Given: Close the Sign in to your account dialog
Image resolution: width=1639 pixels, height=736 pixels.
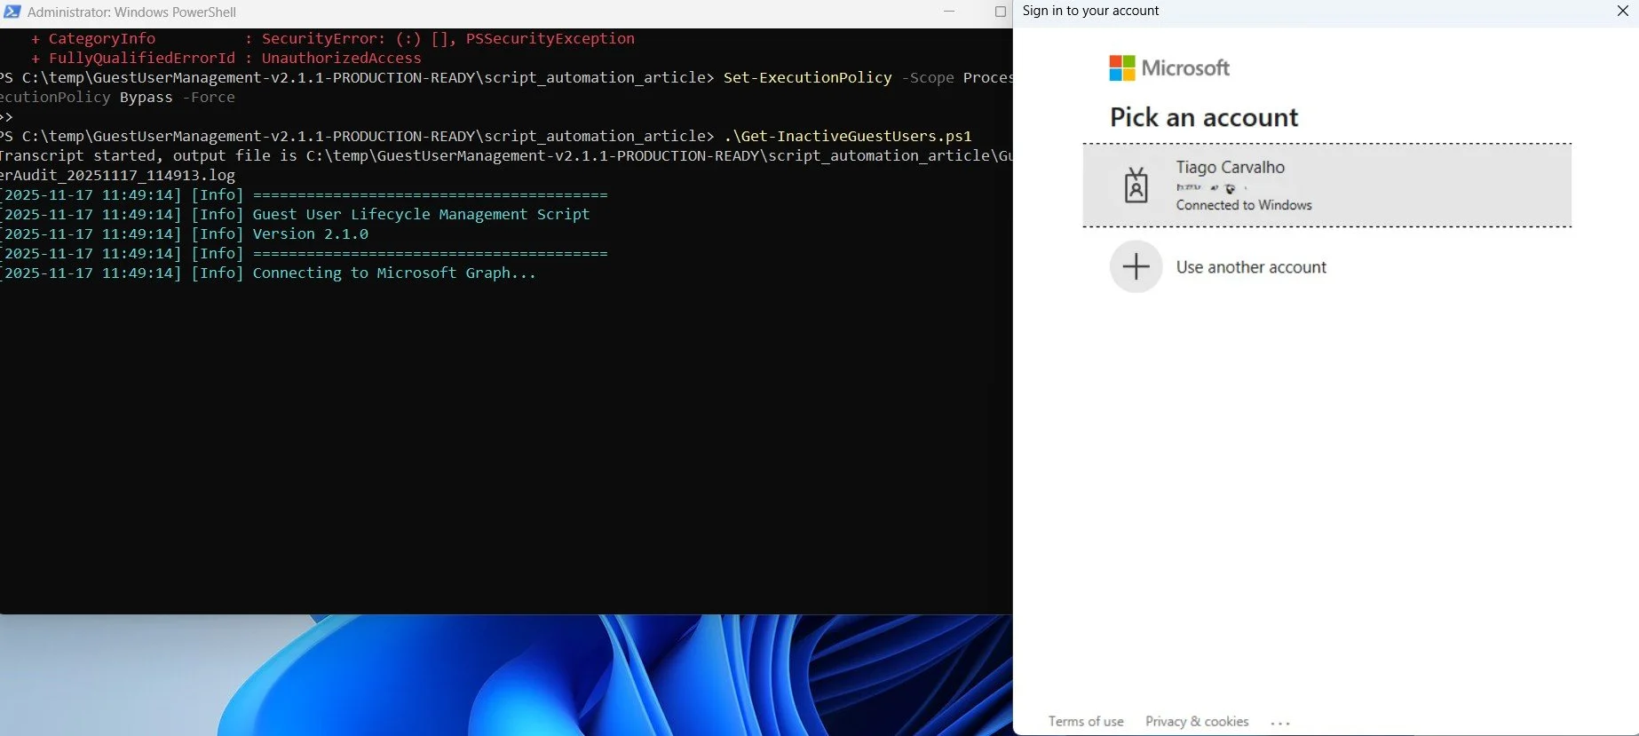Looking at the screenshot, I should point(1622,11).
